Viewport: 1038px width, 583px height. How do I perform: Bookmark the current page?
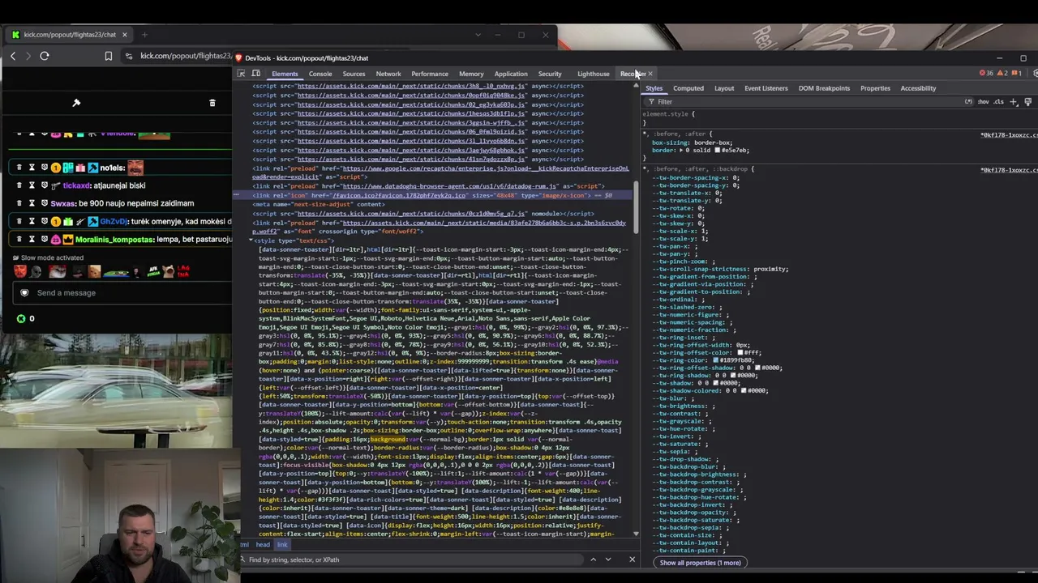click(108, 56)
